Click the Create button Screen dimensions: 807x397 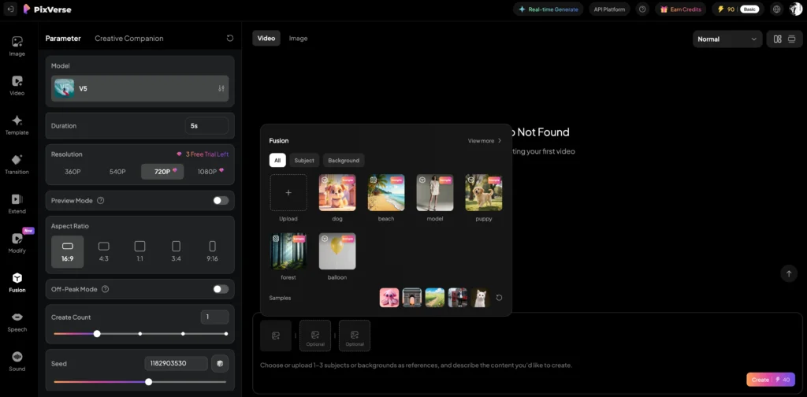pos(771,380)
